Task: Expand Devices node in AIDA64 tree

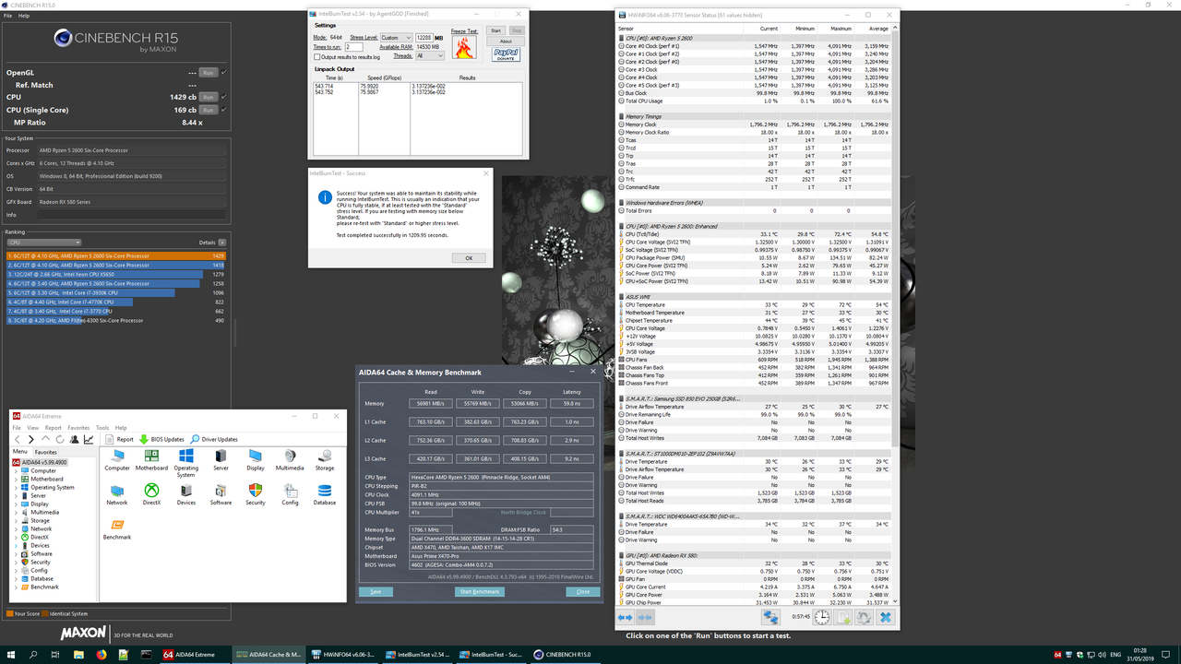Action: (15, 545)
